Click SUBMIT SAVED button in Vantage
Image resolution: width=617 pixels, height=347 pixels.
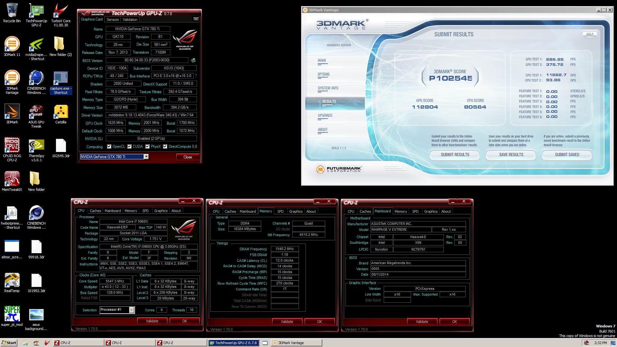pos(567,155)
